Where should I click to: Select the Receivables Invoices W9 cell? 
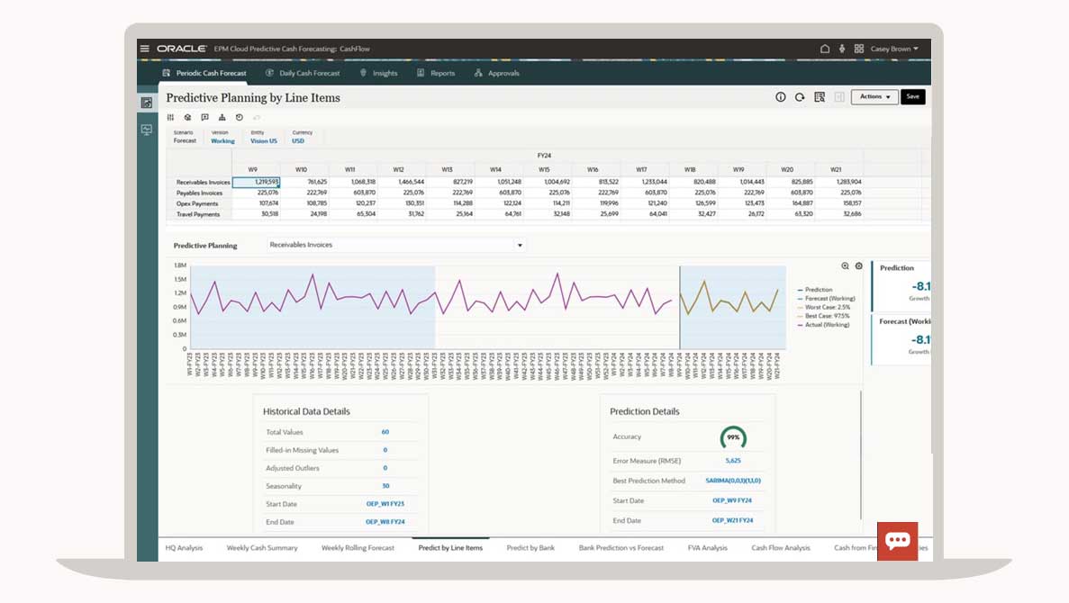257,182
